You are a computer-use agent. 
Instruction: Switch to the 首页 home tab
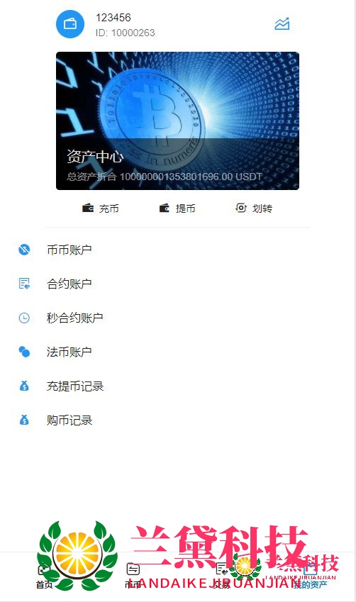coord(44,576)
